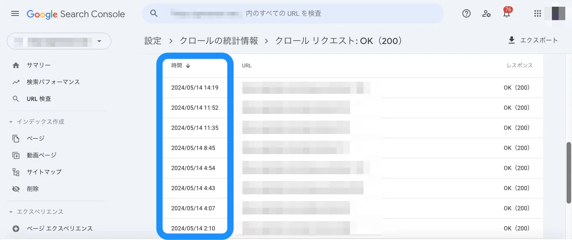Viewport: 572px width, 240px height.
Task: Open notifications bell with 76 badge
Action: point(507,13)
